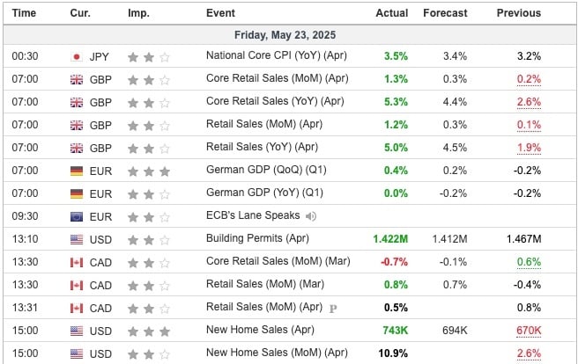Click forecast value 694K for New Home Sales
This screenshot has width=578, height=364.
(x=455, y=331)
